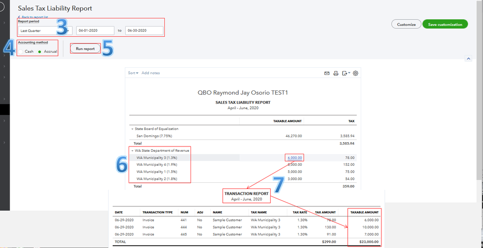Select the Accrual accounting method
The width and height of the screenshot is (483, 248).
(40, 51)
